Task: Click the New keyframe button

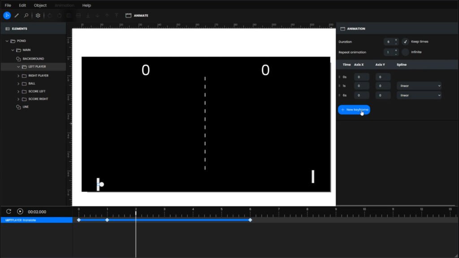Action: point(354,110)
